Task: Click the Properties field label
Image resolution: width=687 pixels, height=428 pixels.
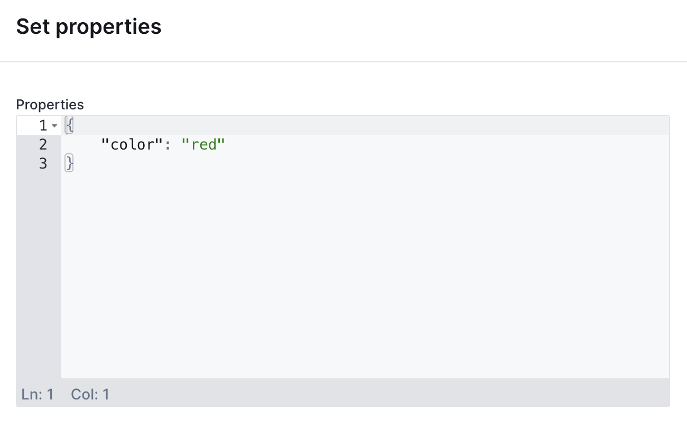Action: [50, 105]
